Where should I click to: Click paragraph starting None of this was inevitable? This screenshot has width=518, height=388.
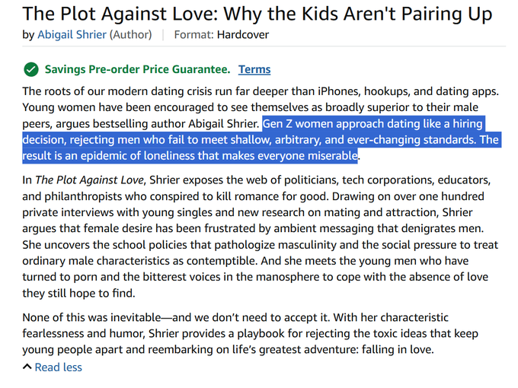pyautogui.click(x=250, y=333)
